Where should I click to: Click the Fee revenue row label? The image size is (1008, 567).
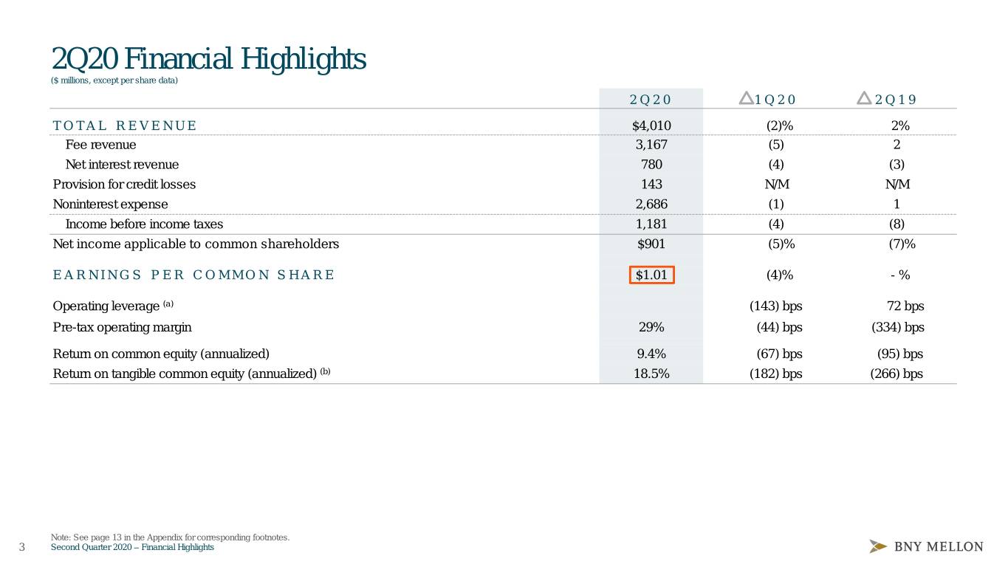(100, 145)
